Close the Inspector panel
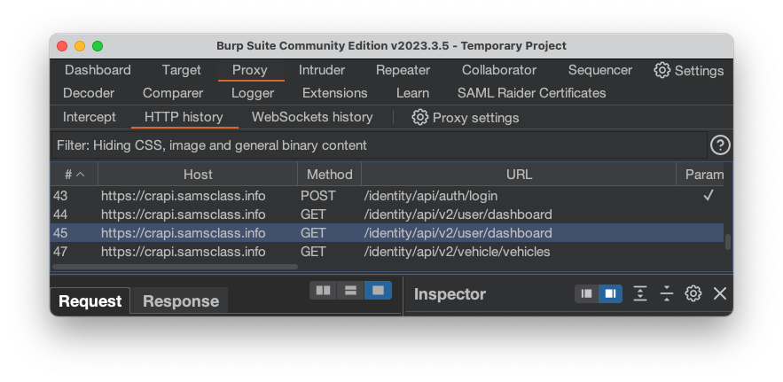The width and height of the screenshot is (783, 382). [720, 293]
